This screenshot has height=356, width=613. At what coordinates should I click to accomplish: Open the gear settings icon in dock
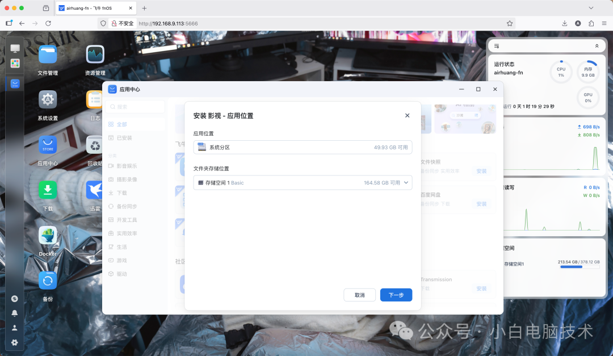tap(14, 342)
